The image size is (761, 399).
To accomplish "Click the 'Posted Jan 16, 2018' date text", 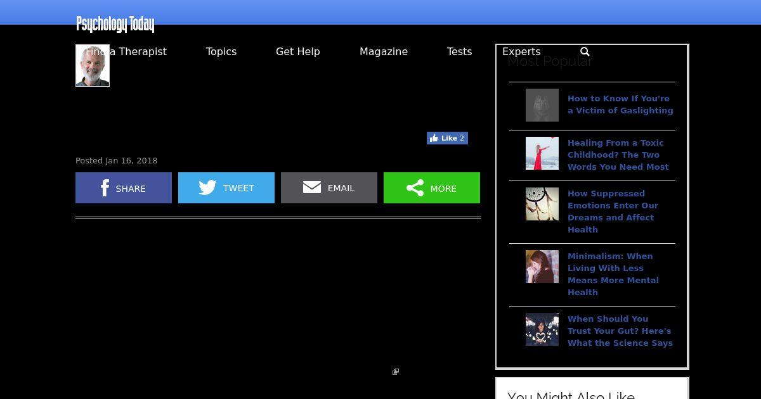I will (117, 161).
